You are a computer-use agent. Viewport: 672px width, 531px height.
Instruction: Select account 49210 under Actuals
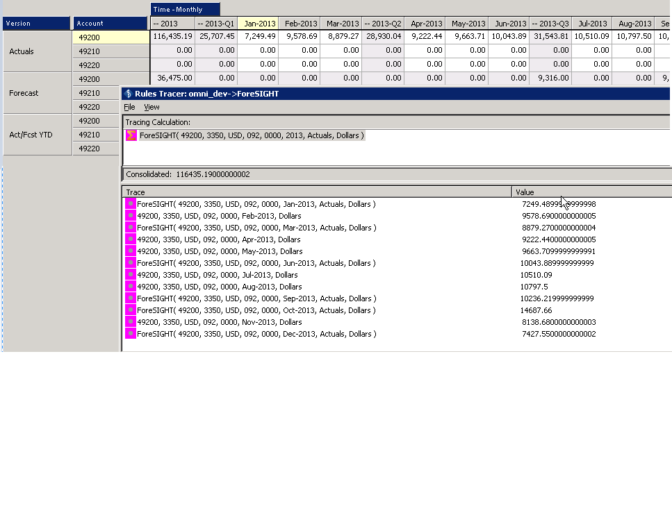(110, 51)
